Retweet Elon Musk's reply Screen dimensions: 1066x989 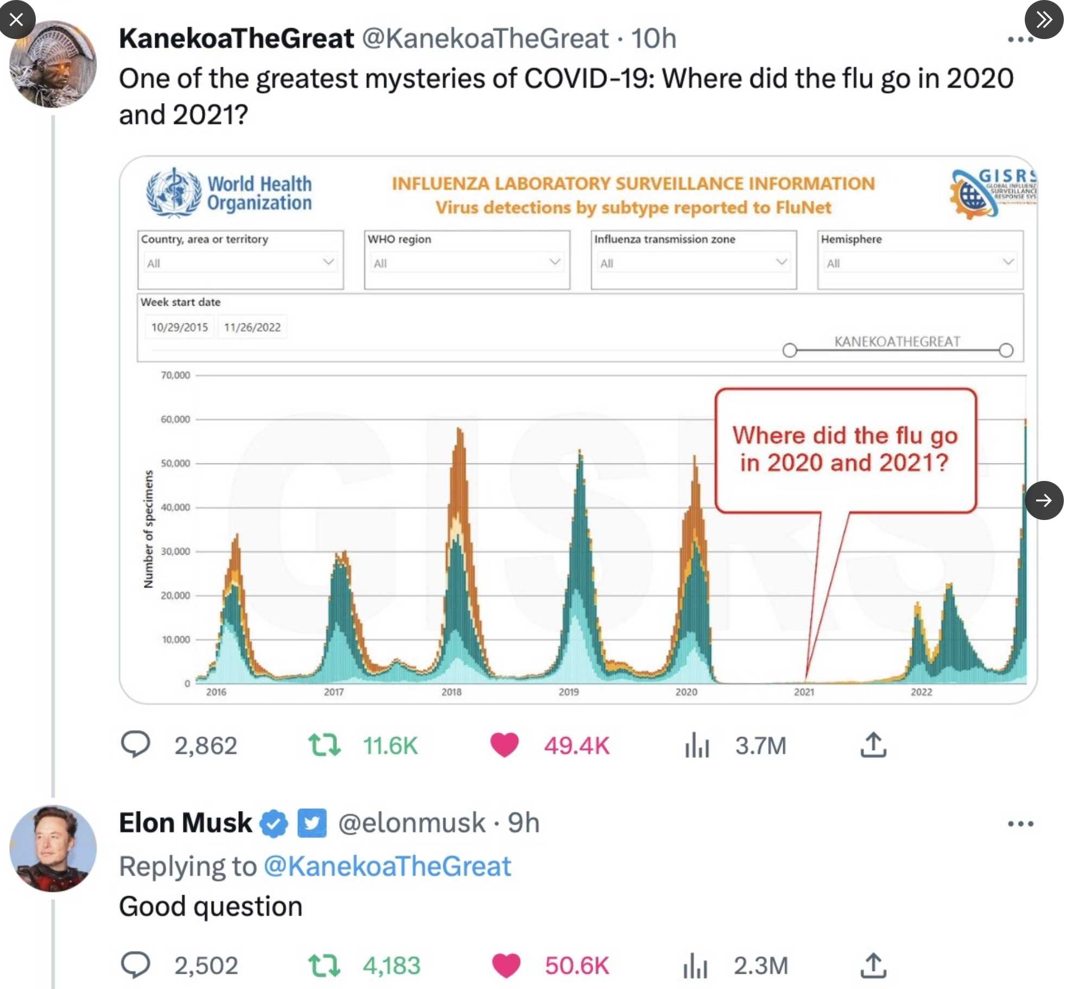point(324,965)
